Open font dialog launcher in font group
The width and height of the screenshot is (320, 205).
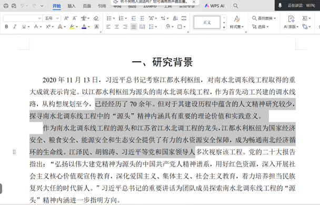101,32
